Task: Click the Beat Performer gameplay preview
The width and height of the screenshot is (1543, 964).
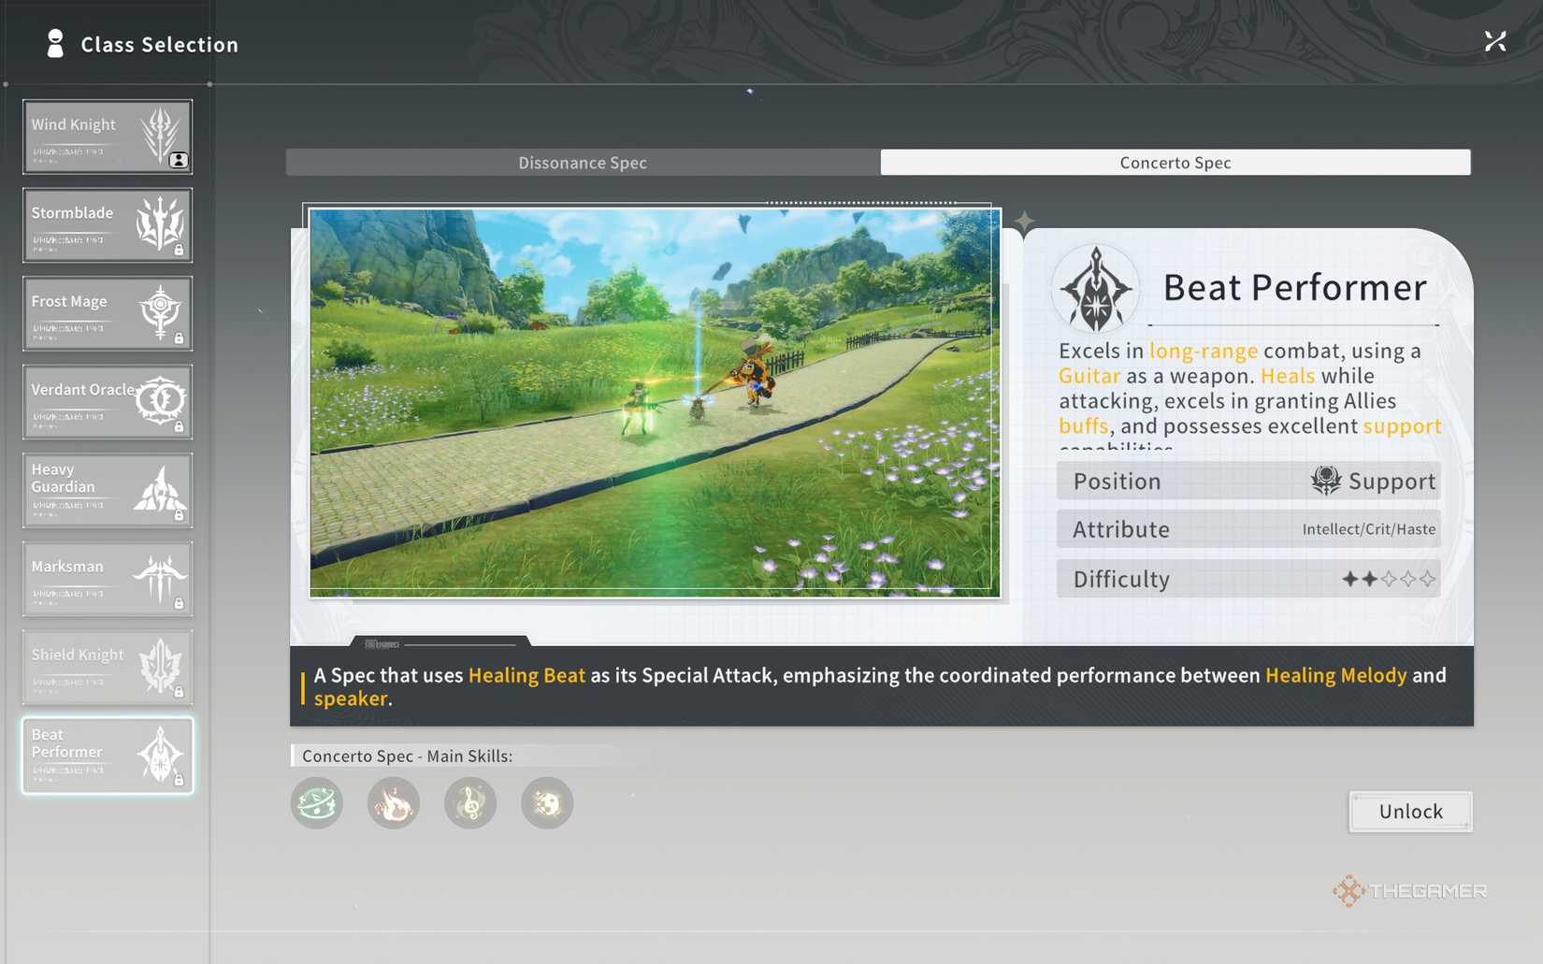Action: [655, 402]
